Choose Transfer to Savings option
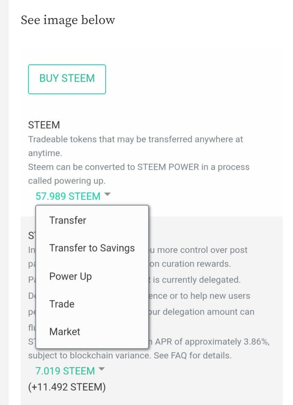Viewport: 293px width, 405px height. pyautogui.click(x=92, y=248)
